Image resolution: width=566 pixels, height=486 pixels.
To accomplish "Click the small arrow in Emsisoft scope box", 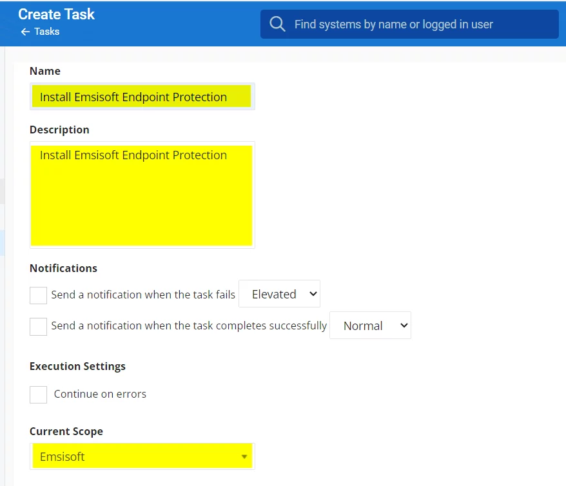I will [x=244, y=457].
